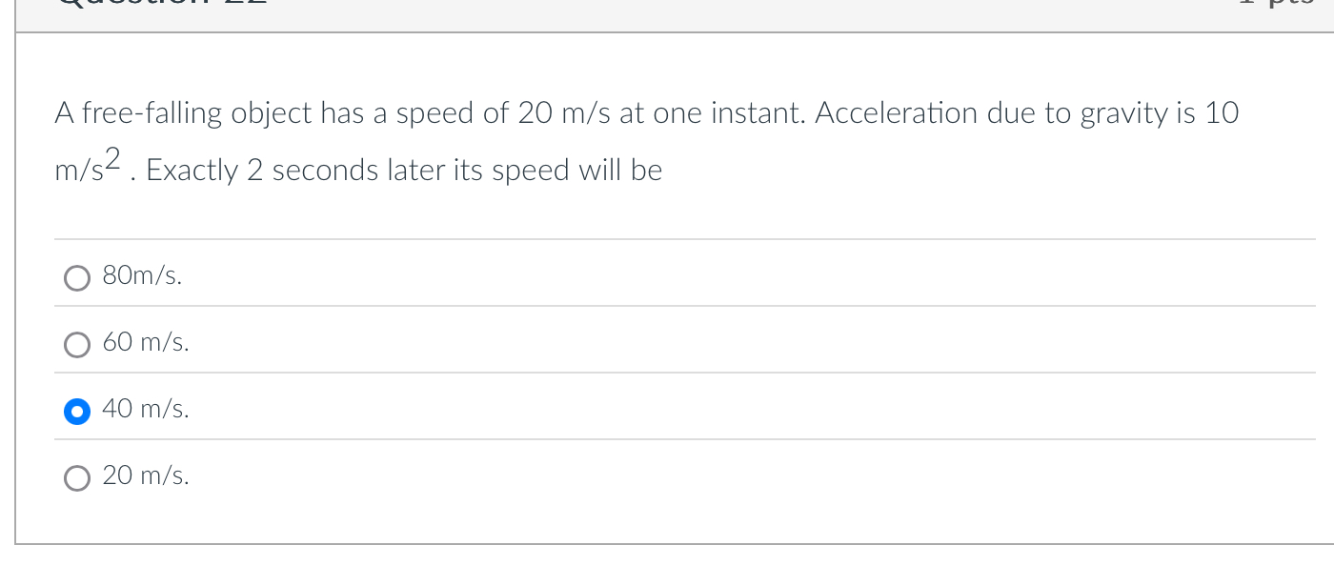Click the 20 m/s answer label text
1334x586 pixels.
[146, 476]
